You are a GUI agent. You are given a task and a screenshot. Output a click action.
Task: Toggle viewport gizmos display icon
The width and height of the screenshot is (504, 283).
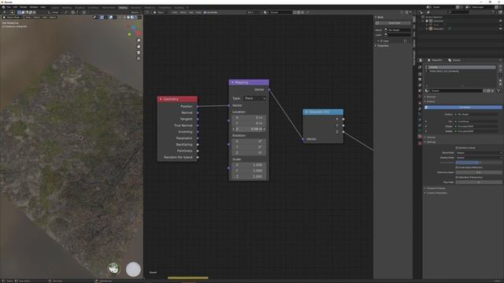coord(102,17)
